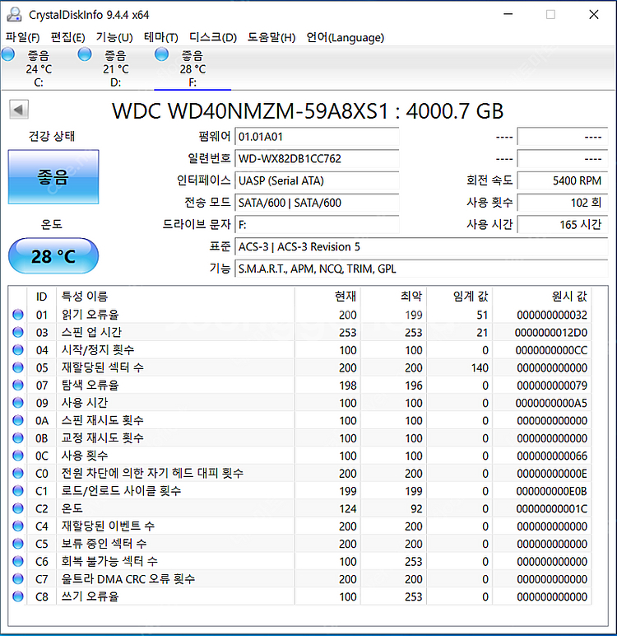The image size is (617, 636).
Task: Click the 28 °C temperature button
Action: [x=53, y=256]
